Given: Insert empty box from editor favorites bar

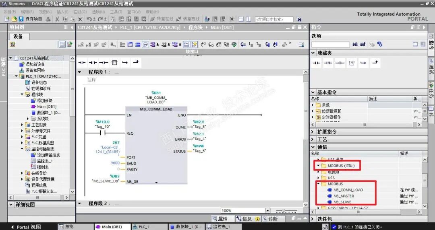Looking at the screenshot, I should [x=114, y=63].
